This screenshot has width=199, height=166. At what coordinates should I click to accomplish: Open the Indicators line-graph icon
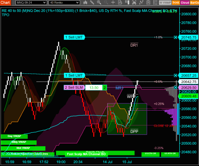[141, 3]
